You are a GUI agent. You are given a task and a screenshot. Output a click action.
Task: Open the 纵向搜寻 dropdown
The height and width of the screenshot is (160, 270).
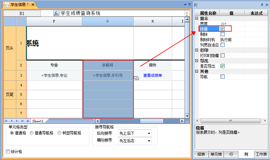pyautogui.click(x=149, y=133)
